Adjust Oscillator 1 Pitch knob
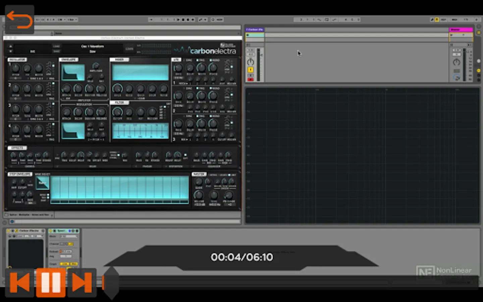Screen dimensions: 483x302 pos(15,68)
